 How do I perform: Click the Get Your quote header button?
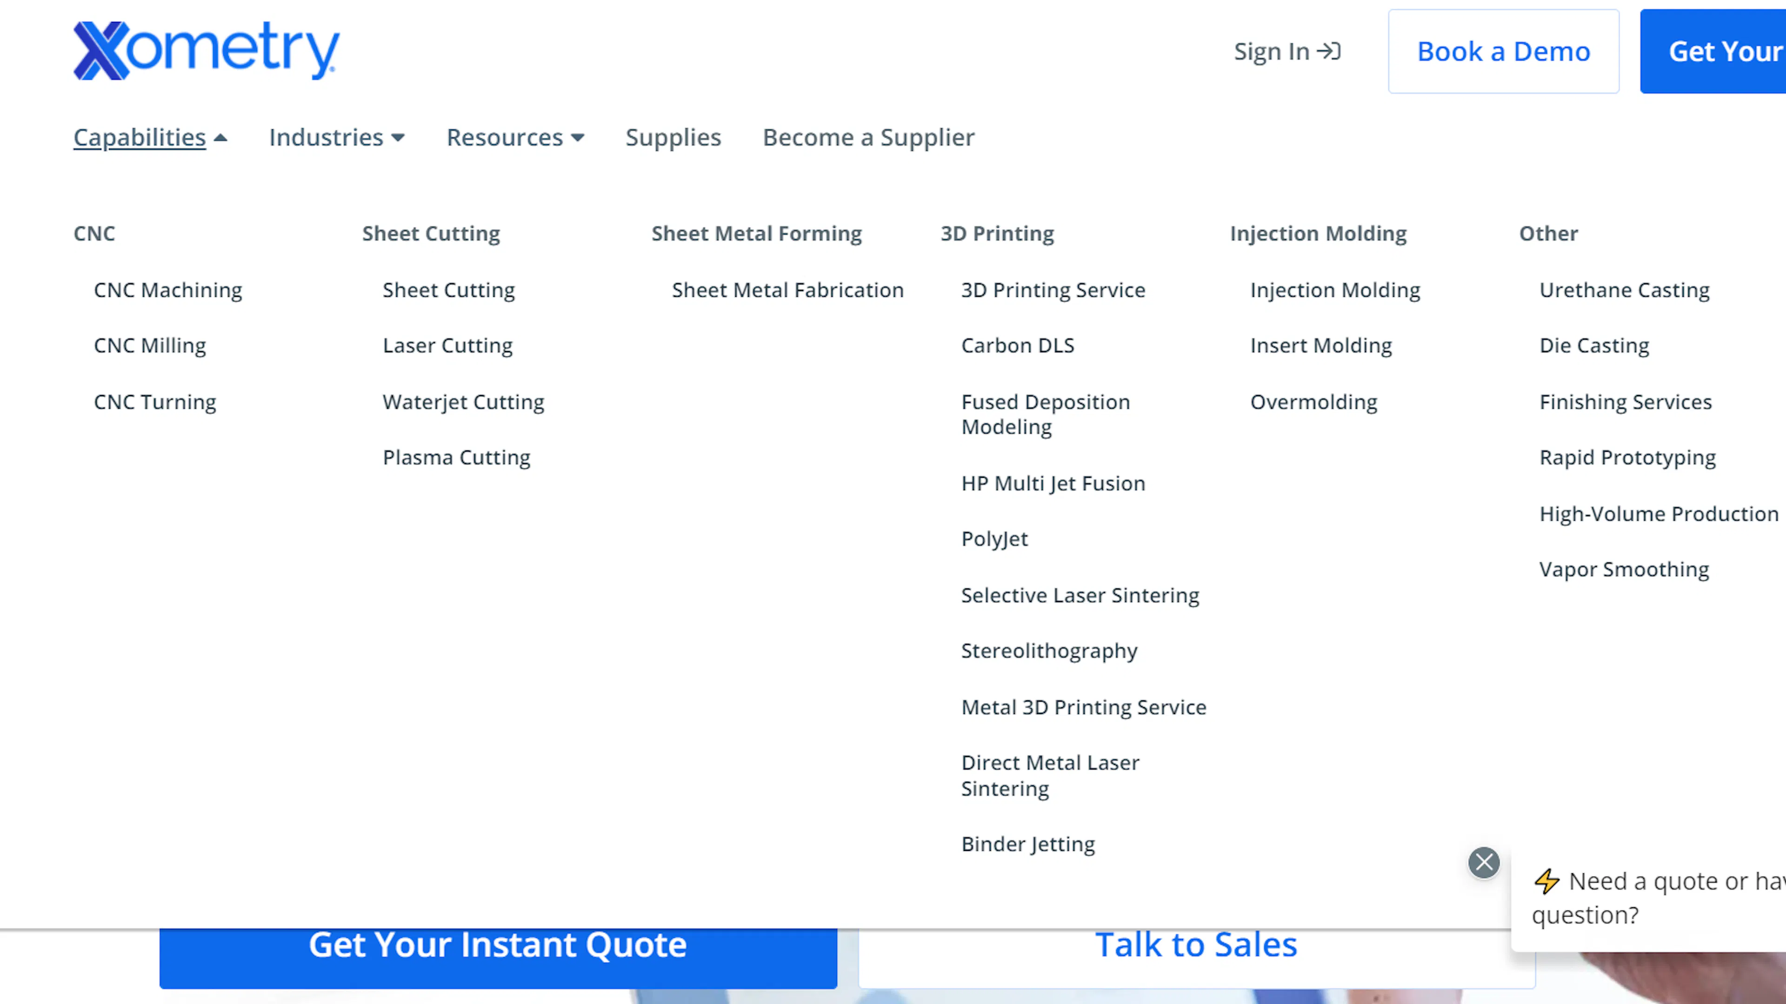click(1713, 51)
